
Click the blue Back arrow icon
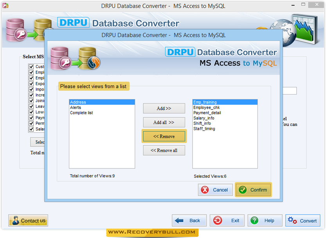179,220
